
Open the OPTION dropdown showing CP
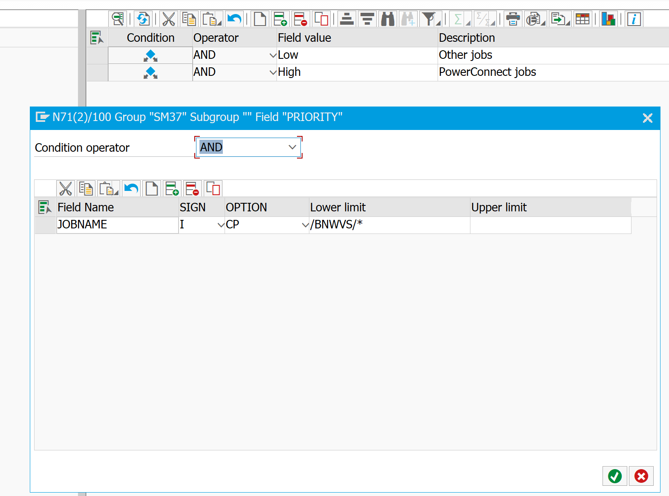tap(305, 225)
